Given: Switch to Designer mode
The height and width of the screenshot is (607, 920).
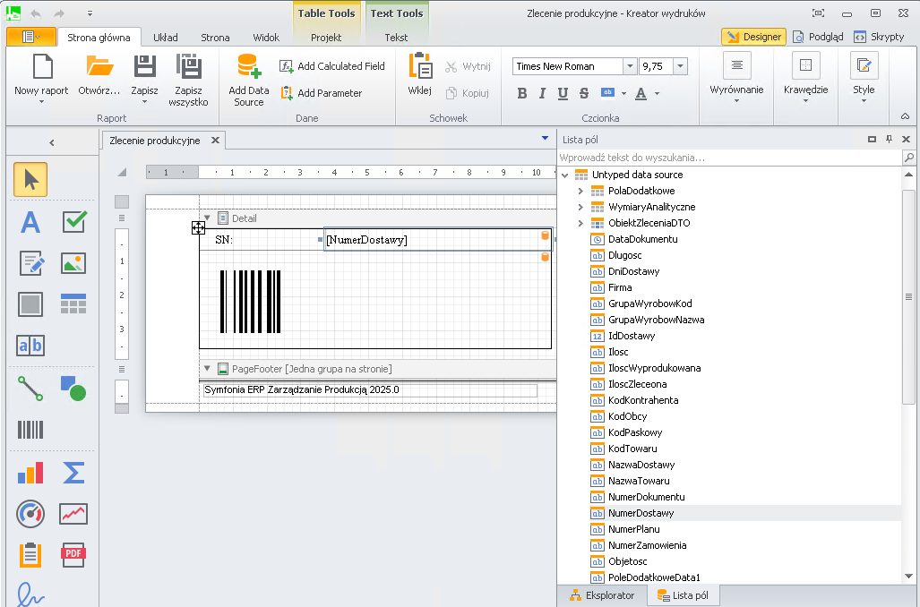Looking at the screenshot, I should click(753, 37).
